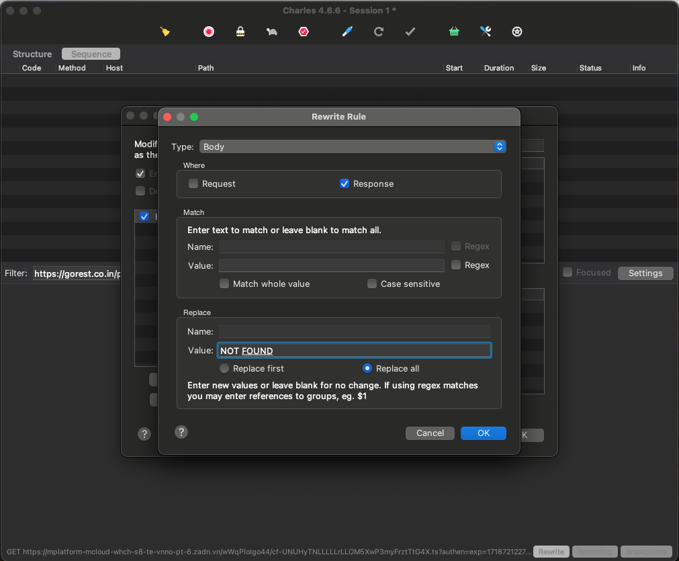Enable the Match whole value option

[x=224, y=284]
